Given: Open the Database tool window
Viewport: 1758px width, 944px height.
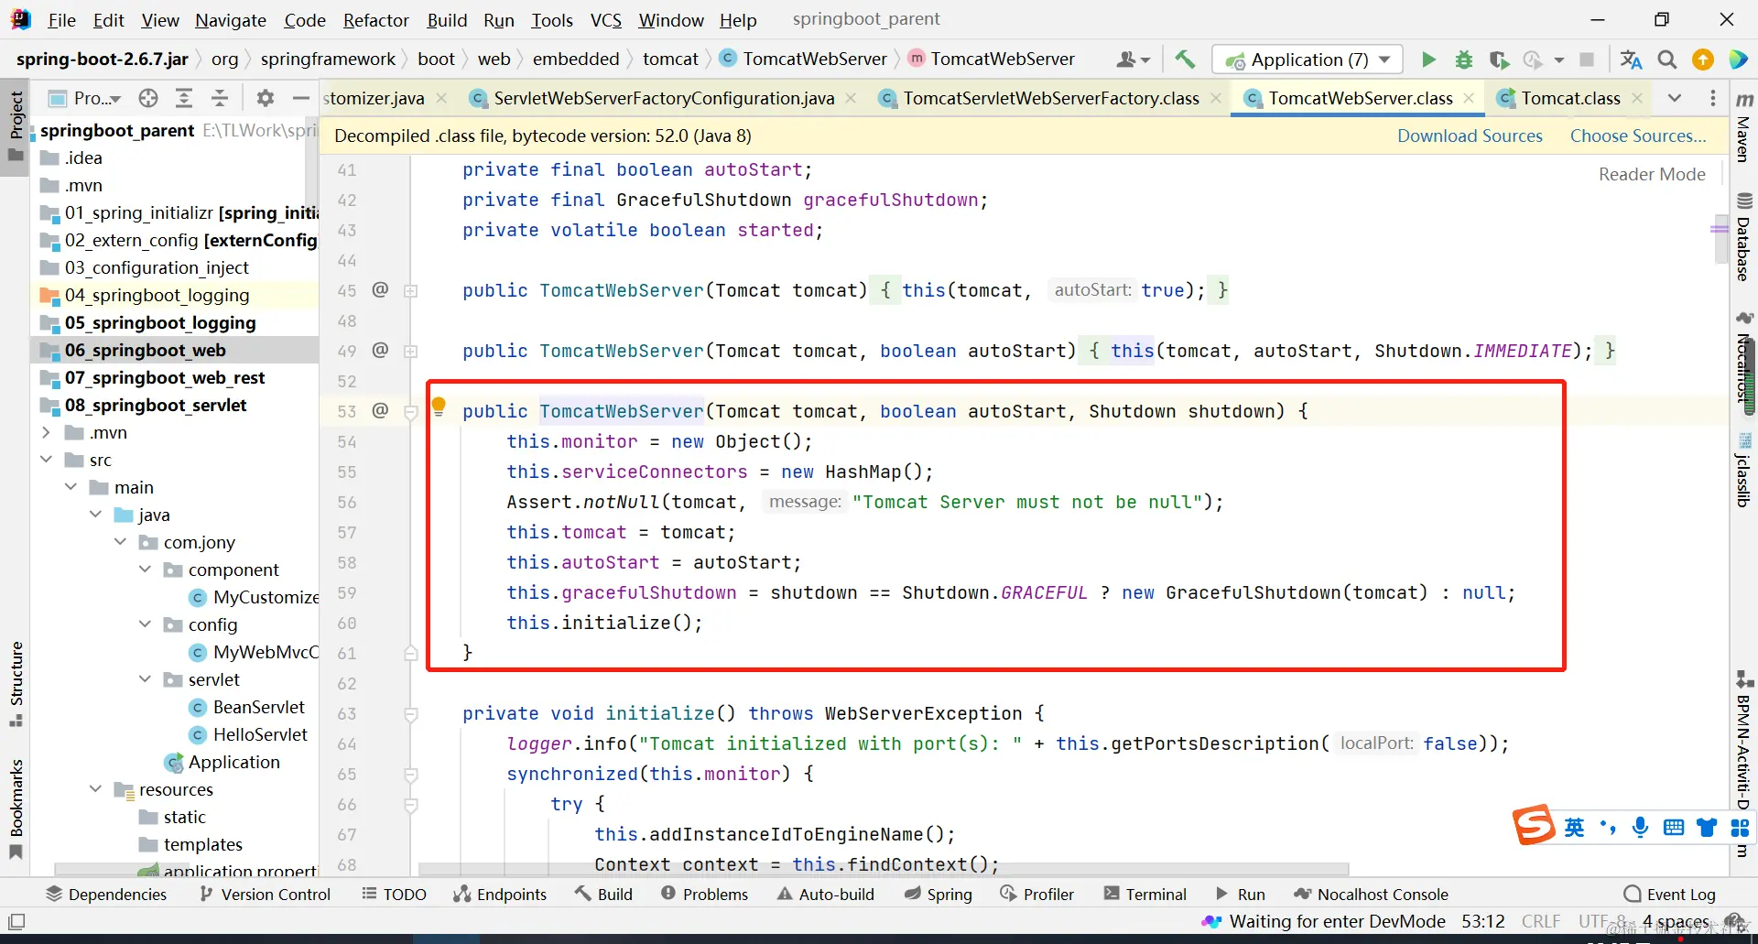Looking at the screenshot, I should [1744, 238].
